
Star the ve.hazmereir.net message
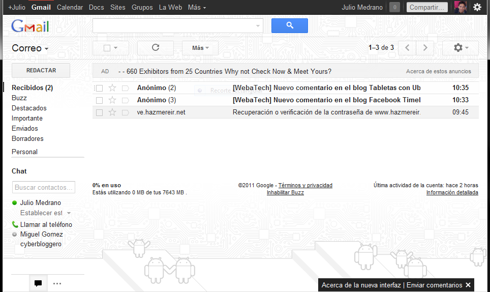point(112,112)
